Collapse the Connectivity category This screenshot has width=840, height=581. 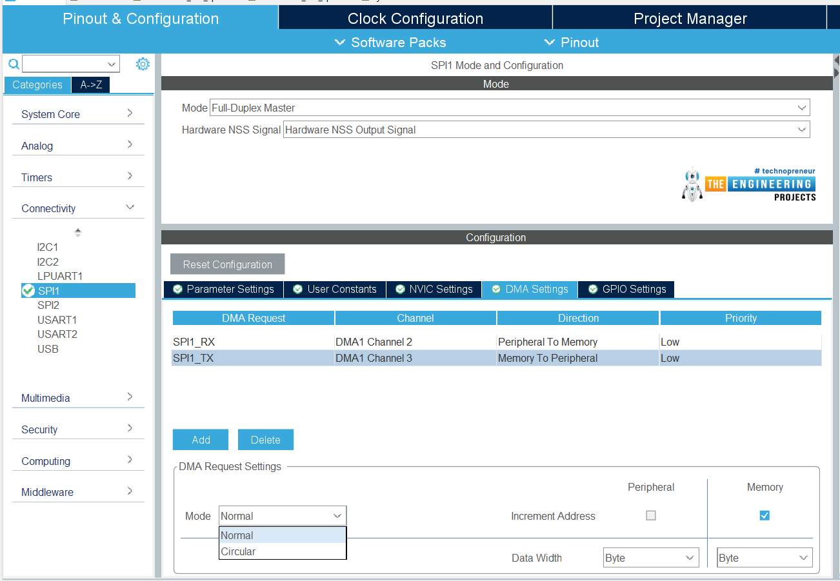[78, 208]
